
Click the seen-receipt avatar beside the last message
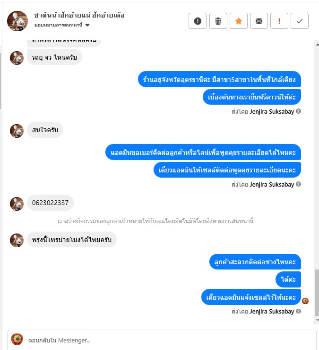coord(305,301)
